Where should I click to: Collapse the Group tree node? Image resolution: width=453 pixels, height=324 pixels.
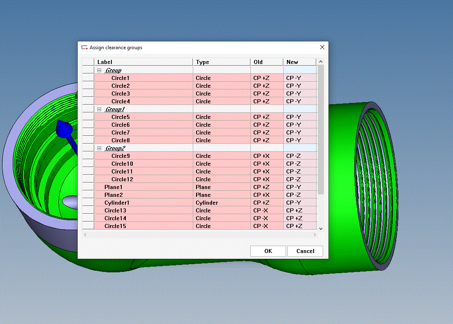pyautogui.click(x=99, y=70)
